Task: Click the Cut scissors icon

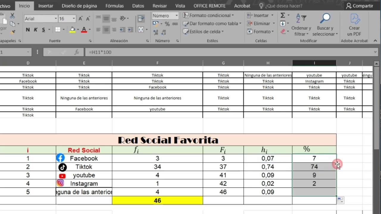Action: [x=12, y=16]
